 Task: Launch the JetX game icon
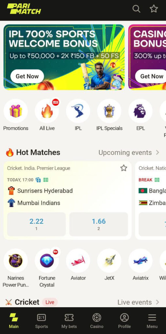(109, 261)
